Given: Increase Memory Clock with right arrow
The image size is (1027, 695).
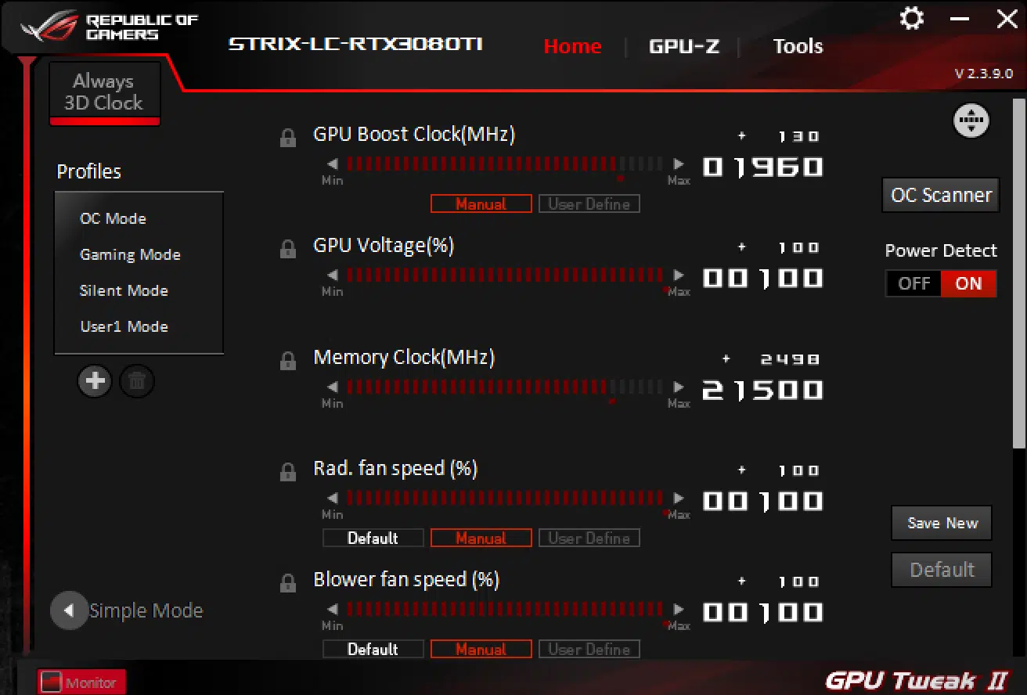Looking at the screenshot, I should click(679, 387).
